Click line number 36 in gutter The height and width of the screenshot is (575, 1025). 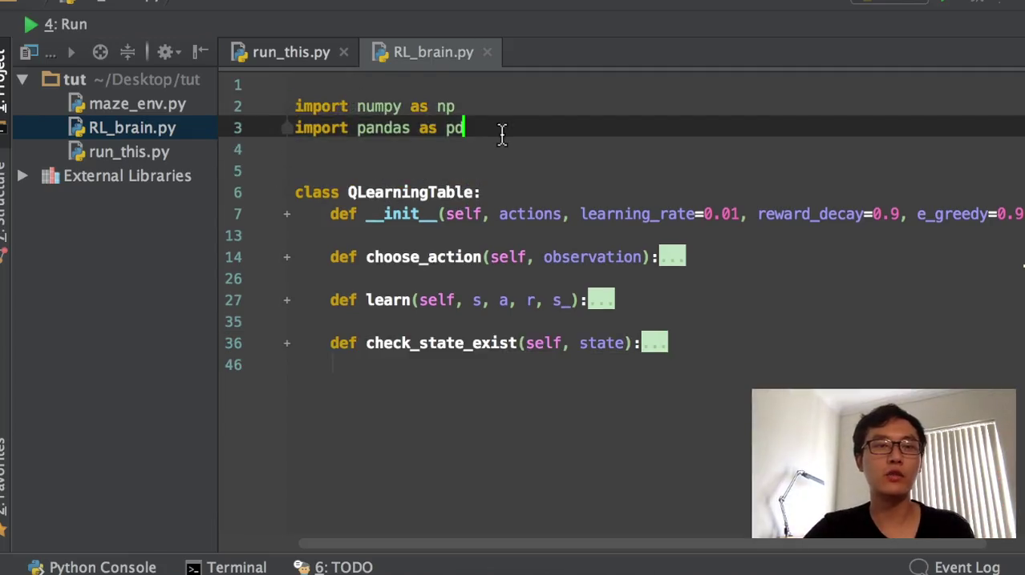click(233, 343)
